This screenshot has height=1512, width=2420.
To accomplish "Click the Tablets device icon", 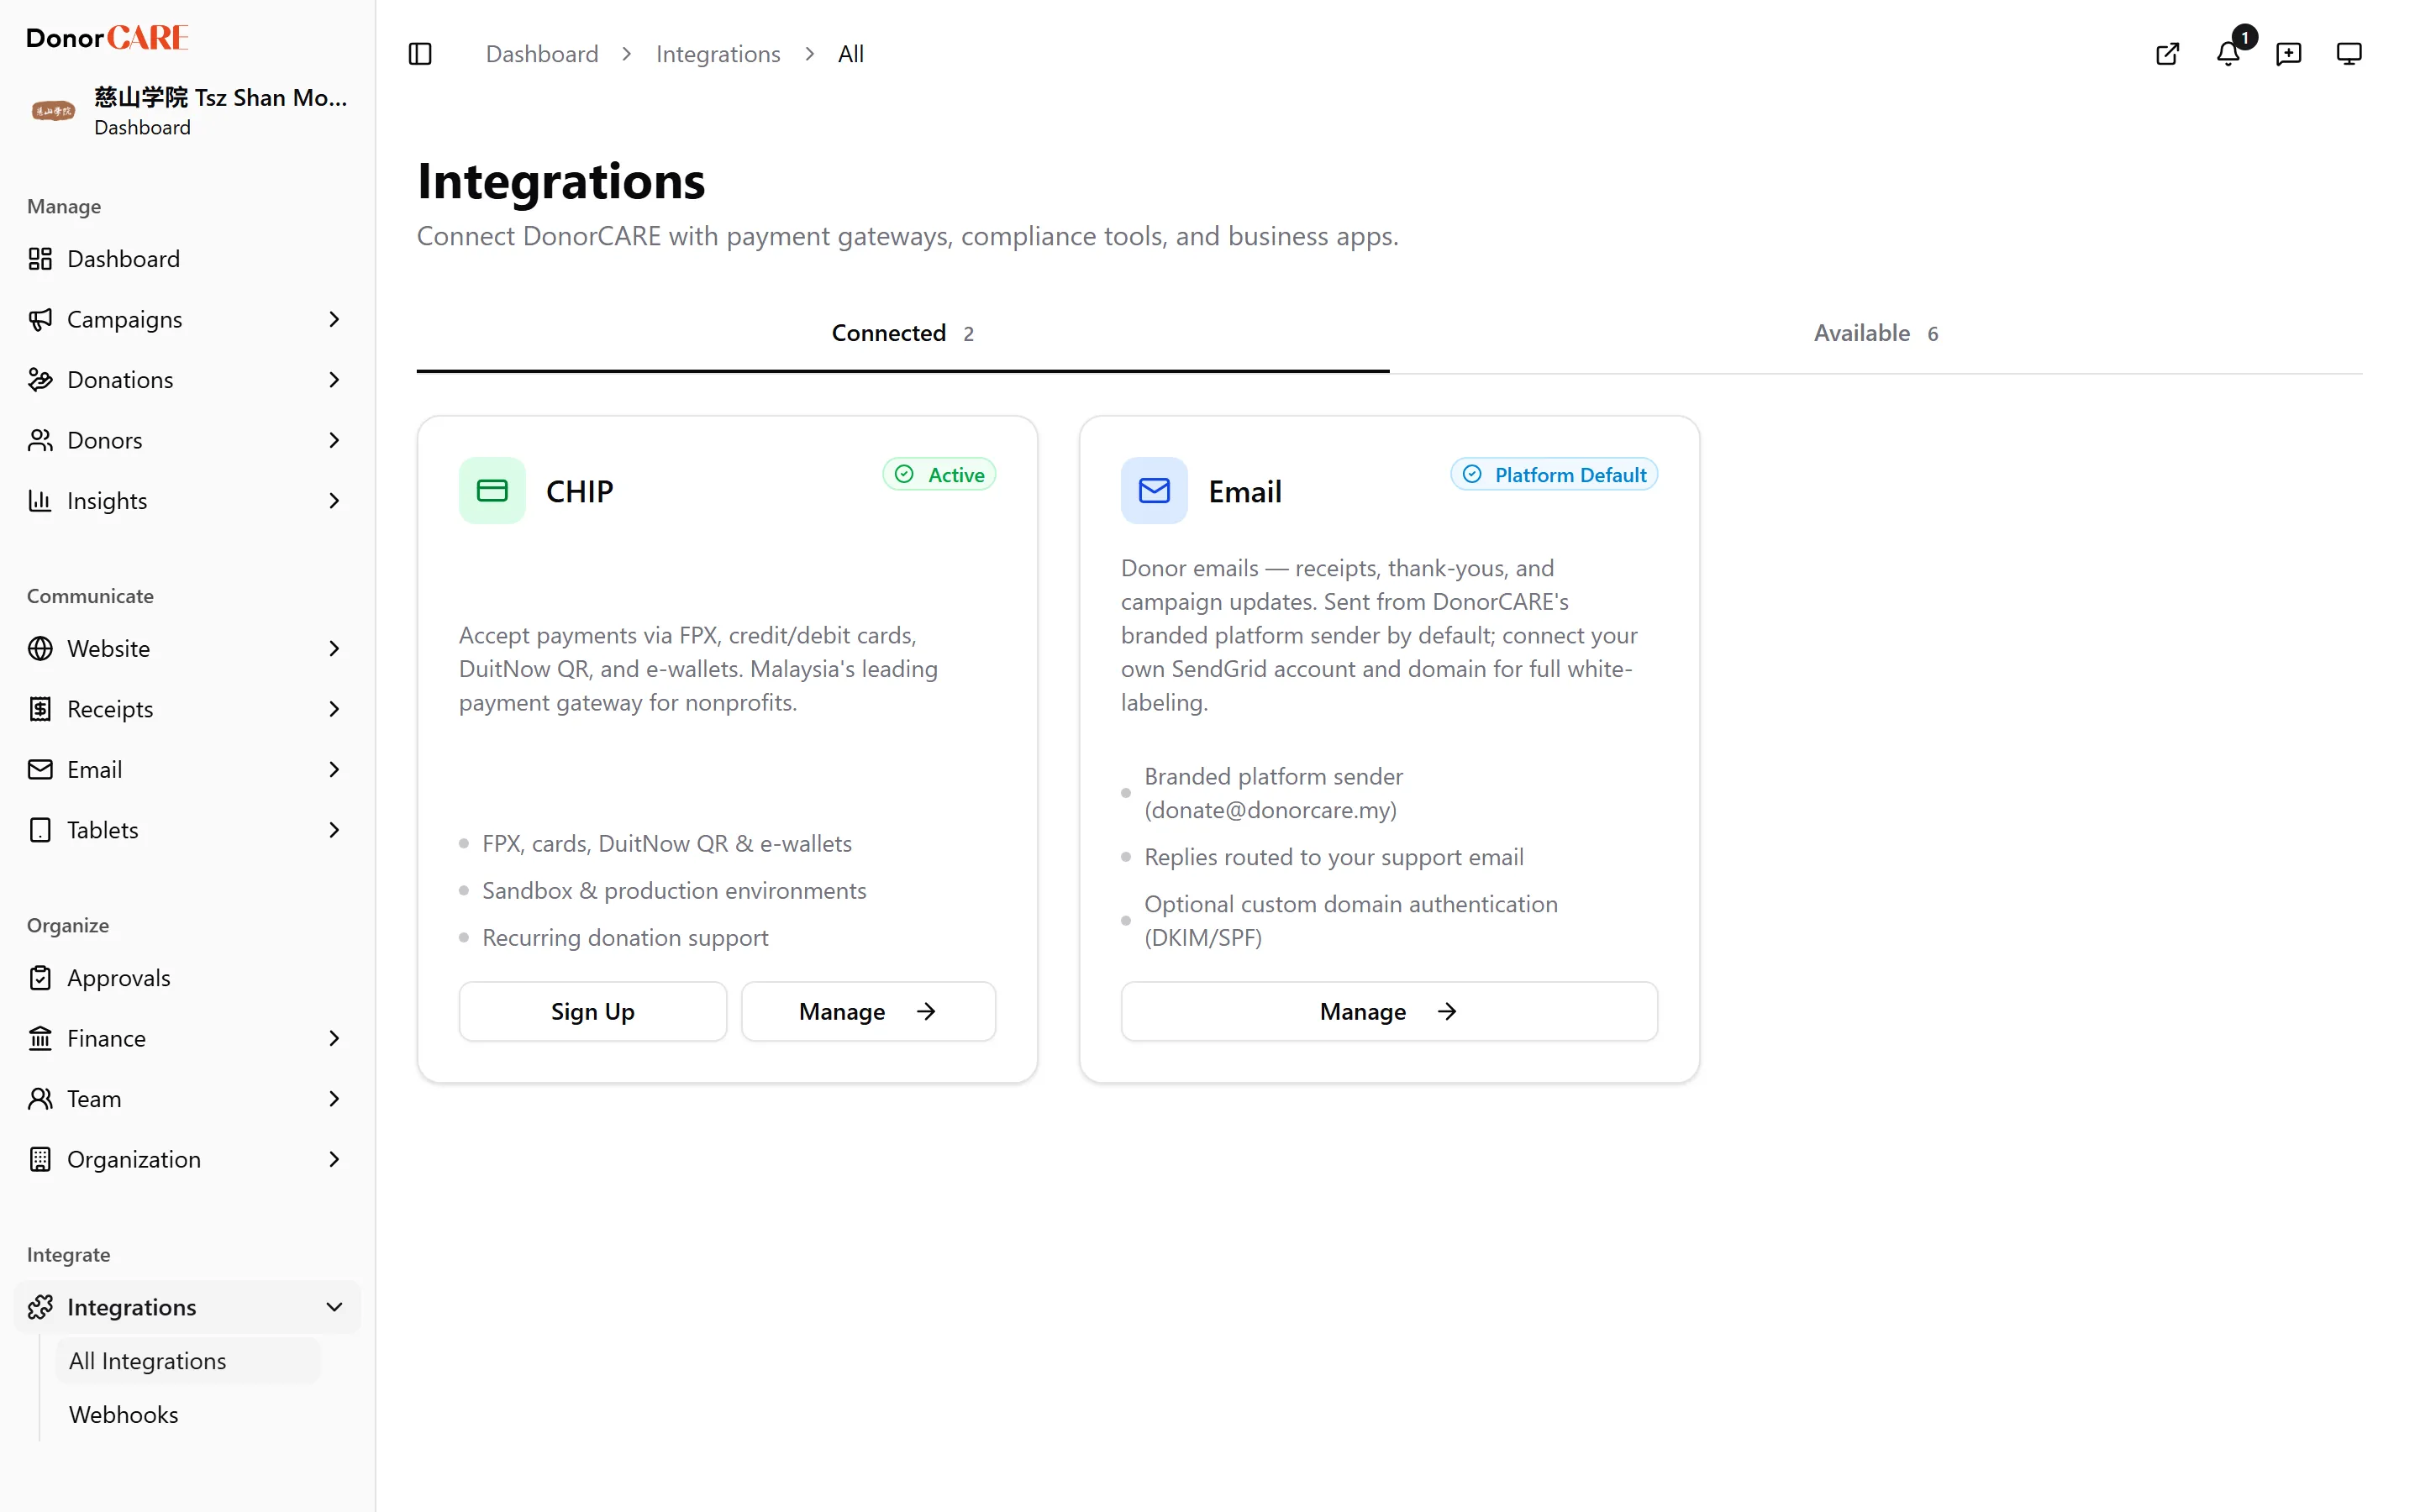I will [40, 830].
